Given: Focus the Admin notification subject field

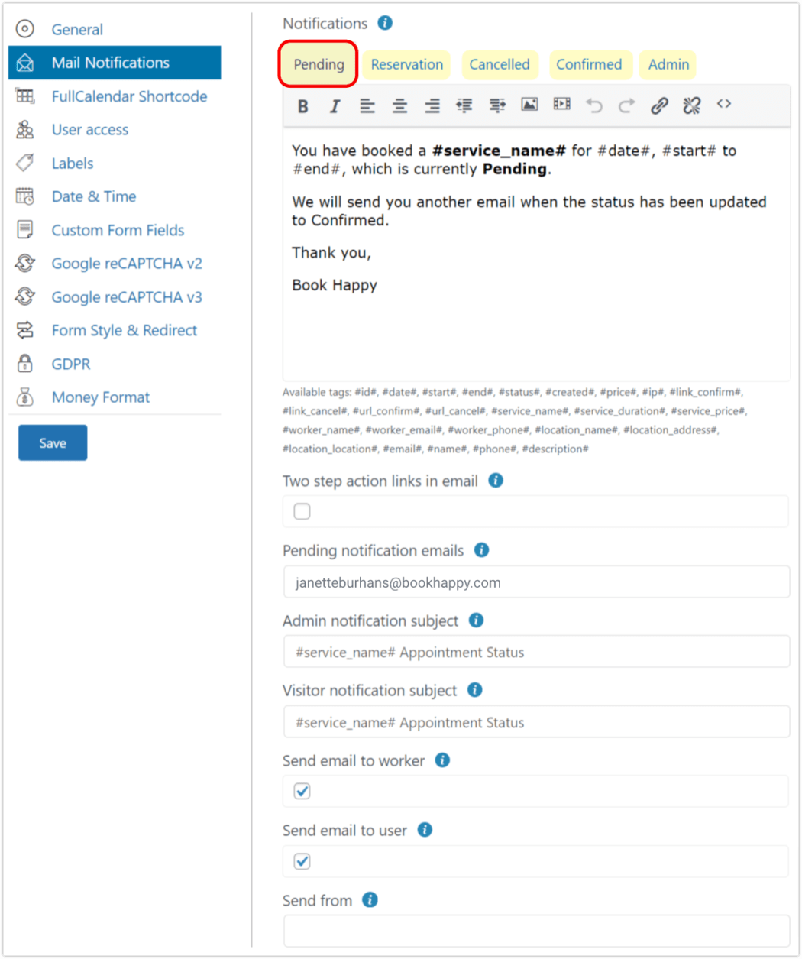Looking at the screenshot, I should pyautogui.click(x=536, y=652).
